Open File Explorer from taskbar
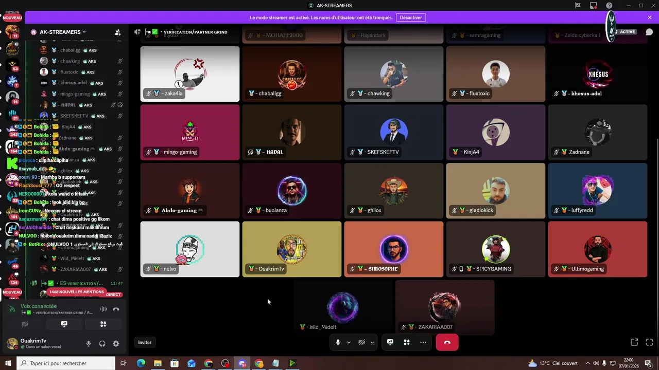This screenshot has height=370, width=659. point(158,363)
